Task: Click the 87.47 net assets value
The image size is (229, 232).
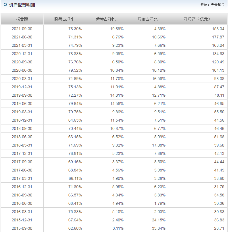Action: (x=219, y=87)
